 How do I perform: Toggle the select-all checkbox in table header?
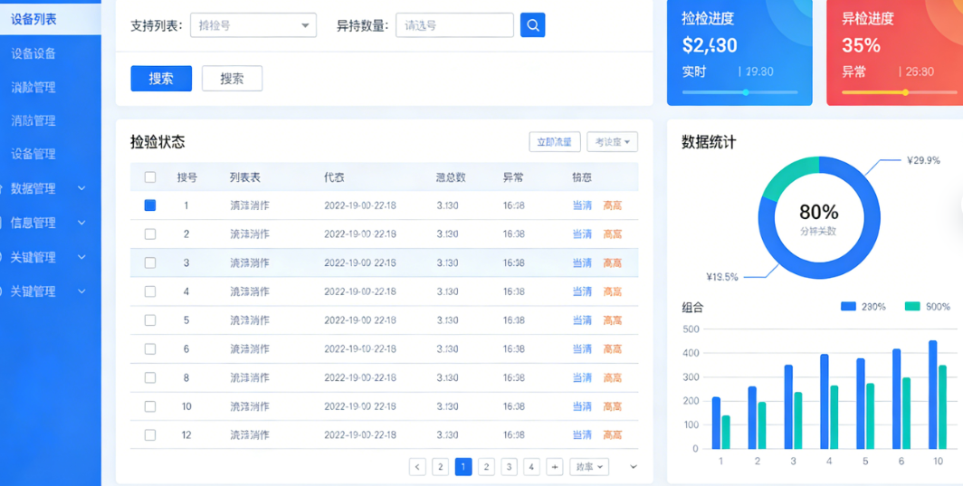click(150, 177)
